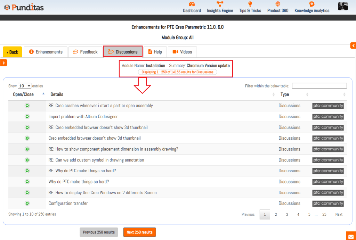
Task: Click the user profile avatar
Action: click(343, 6)
